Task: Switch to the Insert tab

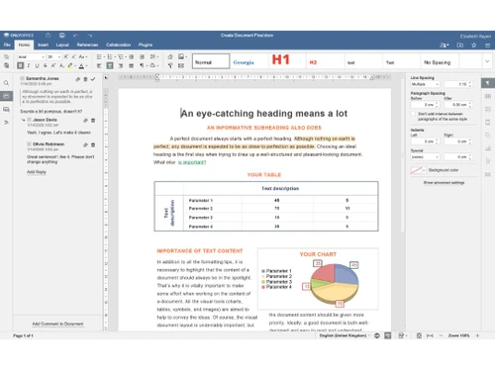Action: click(x=43, y=45)
